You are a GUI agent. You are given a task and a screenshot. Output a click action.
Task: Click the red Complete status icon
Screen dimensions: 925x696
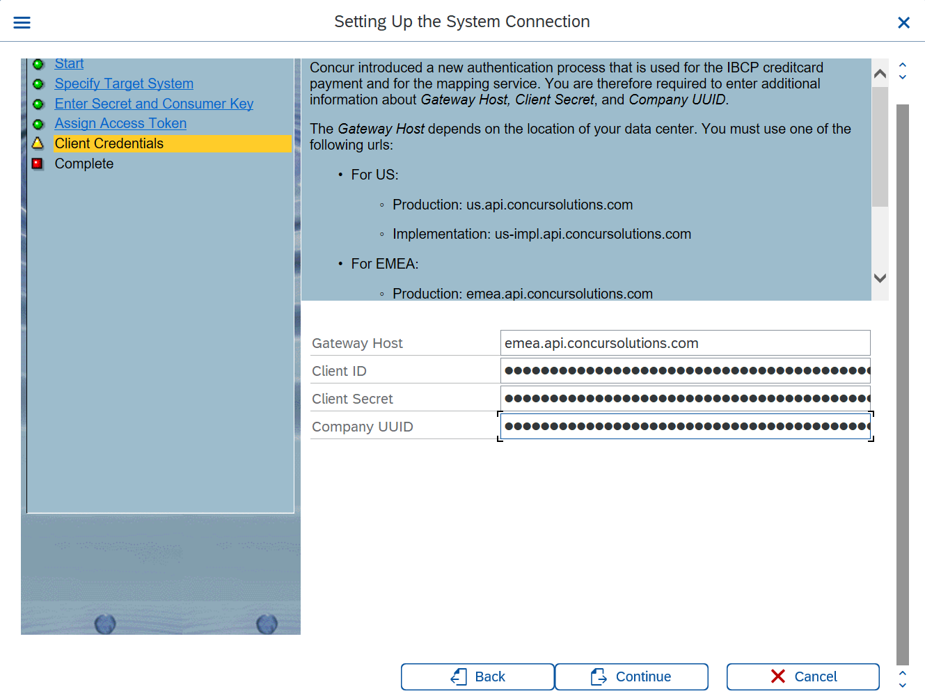click(38, 164)
